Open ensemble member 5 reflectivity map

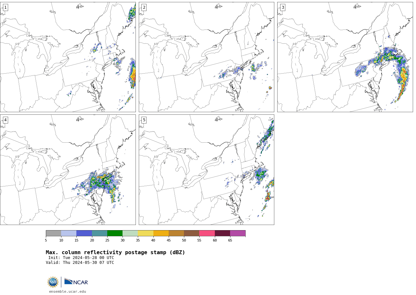[206, 170]
